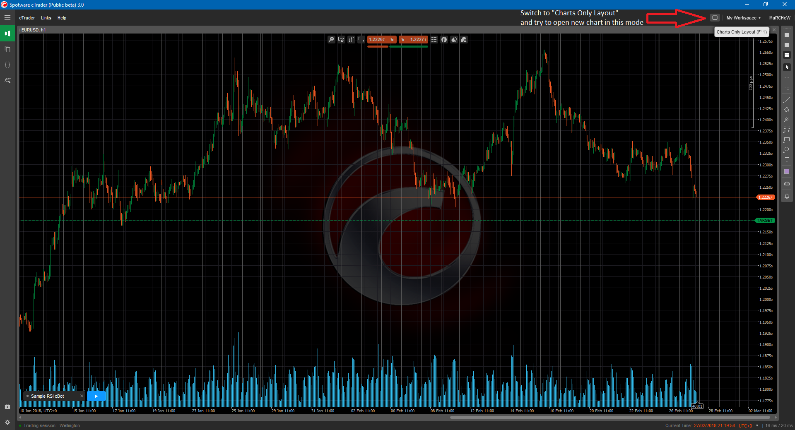
Task: Open the Links menu
Action: pyautogui.click(x=46, y=18)
